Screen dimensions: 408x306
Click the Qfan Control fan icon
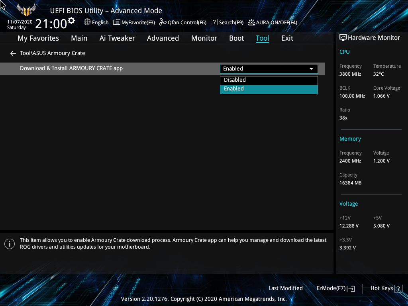coord(163,22)
